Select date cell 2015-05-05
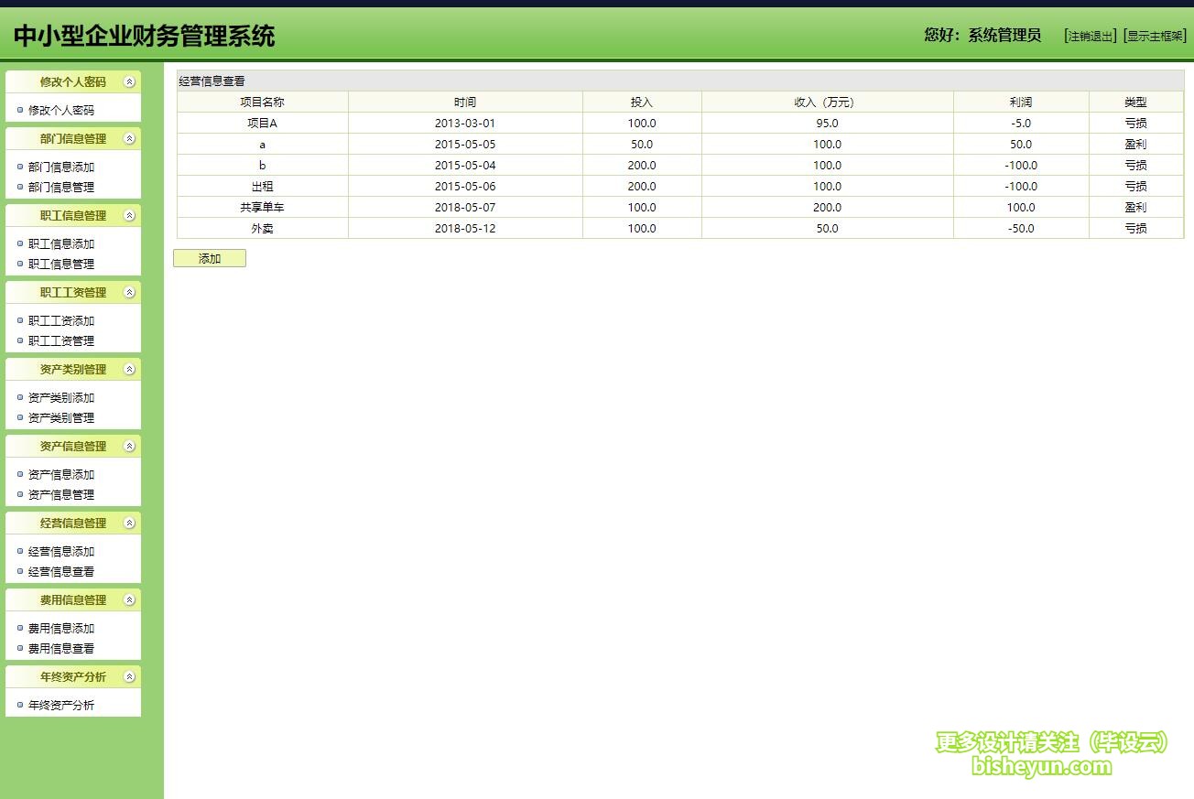 coord(465,145)
